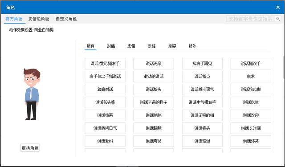Choose the 说话摊双手 action

click(x=251, y=64)
